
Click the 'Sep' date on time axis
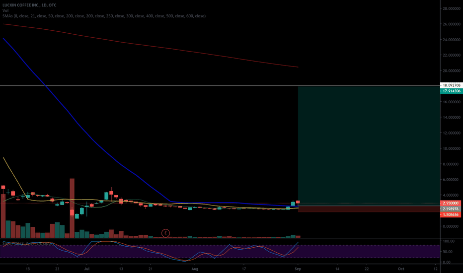pos(298,269)
